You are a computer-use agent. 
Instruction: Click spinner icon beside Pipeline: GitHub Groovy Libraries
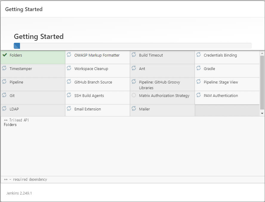tap(134, 81)
